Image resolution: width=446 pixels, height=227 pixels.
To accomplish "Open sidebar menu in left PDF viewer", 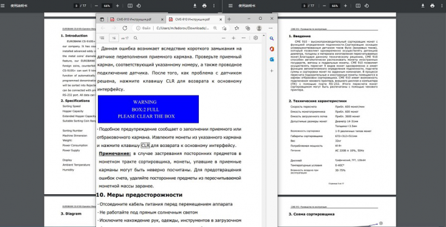I will click(x=2, y=6).
